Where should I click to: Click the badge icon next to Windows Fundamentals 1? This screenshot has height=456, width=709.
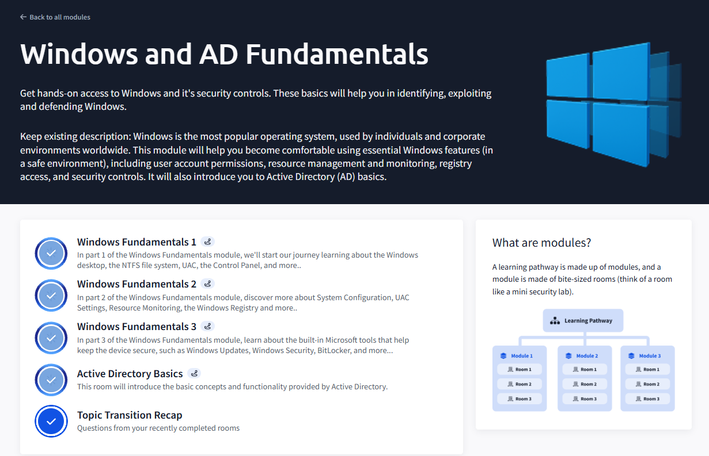coord(208,242)
